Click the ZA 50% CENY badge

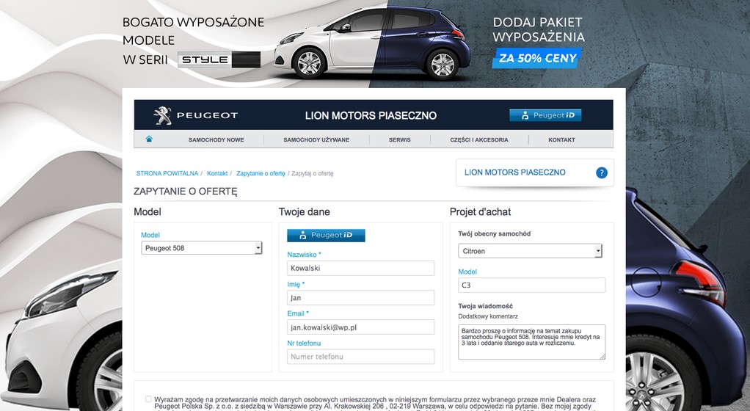[537, 59]
